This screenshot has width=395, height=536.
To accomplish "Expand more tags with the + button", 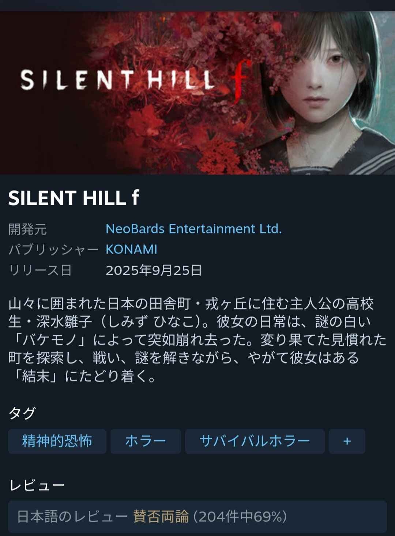I will tap(347, 441).
